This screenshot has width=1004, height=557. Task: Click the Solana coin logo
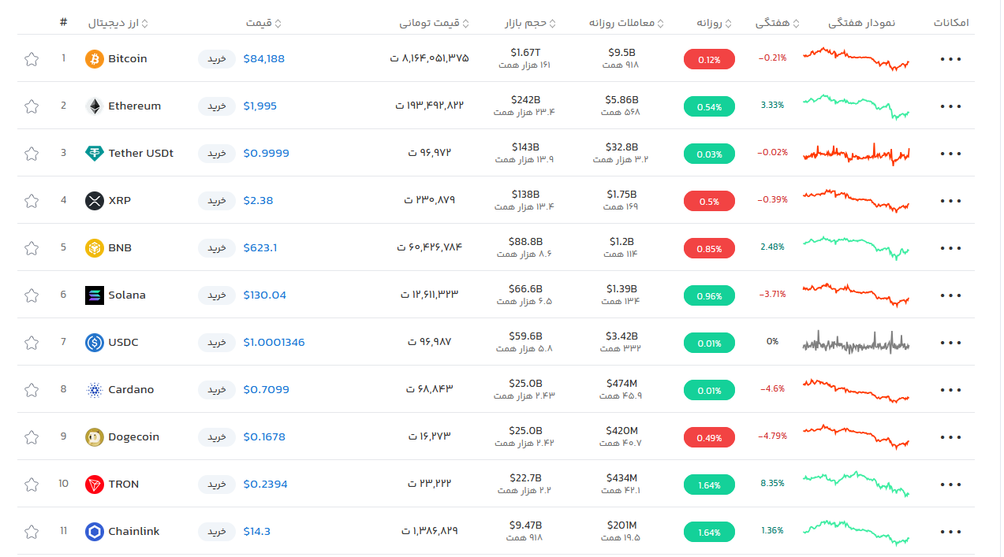coord(95,295)
